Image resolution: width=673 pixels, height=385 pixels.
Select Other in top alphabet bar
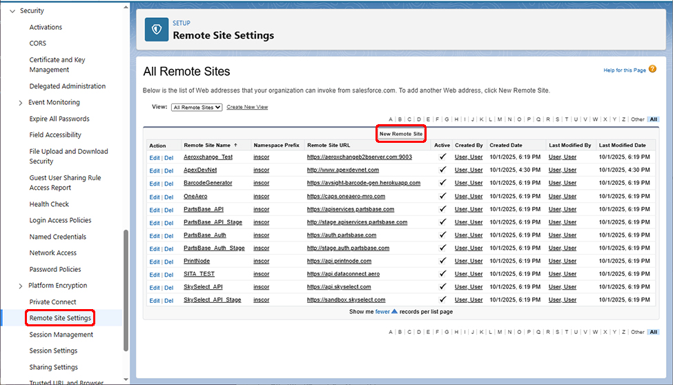637,119
